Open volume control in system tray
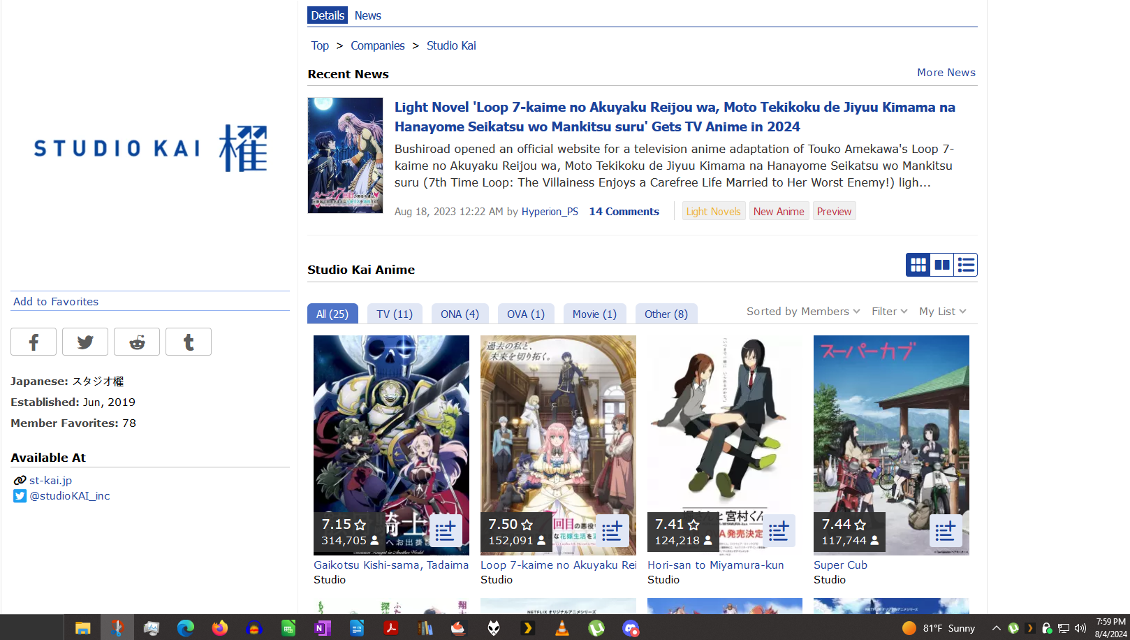This screenshot has height=640, width=1130. click(x=1080, y=628)
